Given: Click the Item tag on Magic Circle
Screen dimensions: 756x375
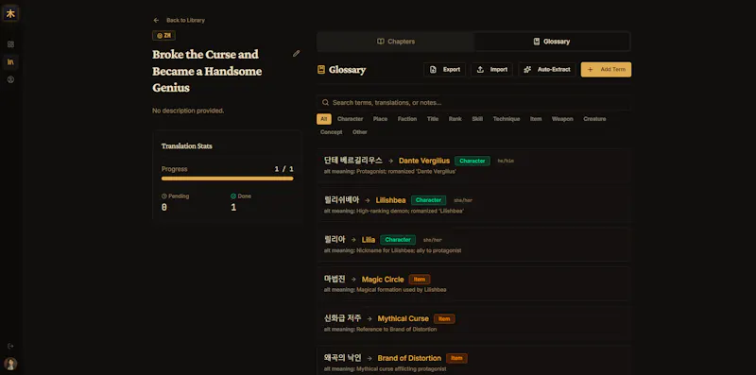Looking at the screenshot, I should tap(420, 280).
